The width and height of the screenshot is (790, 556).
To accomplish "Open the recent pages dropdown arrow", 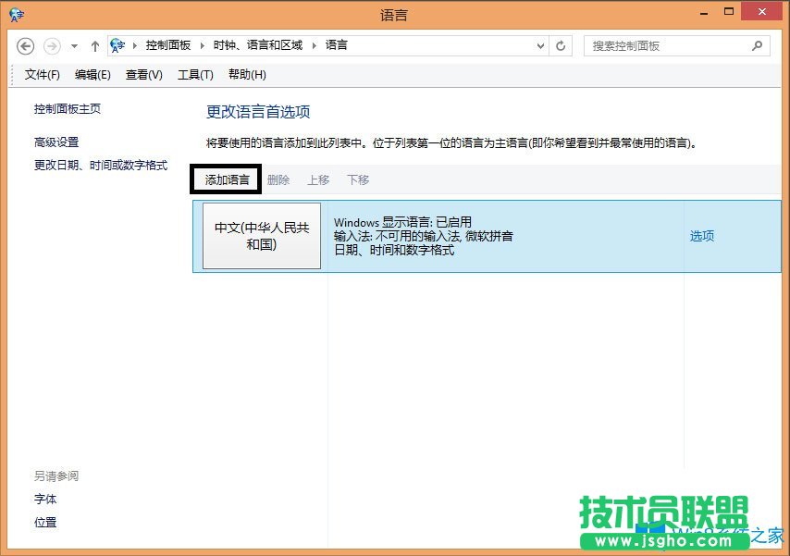I will pos(72,45).
